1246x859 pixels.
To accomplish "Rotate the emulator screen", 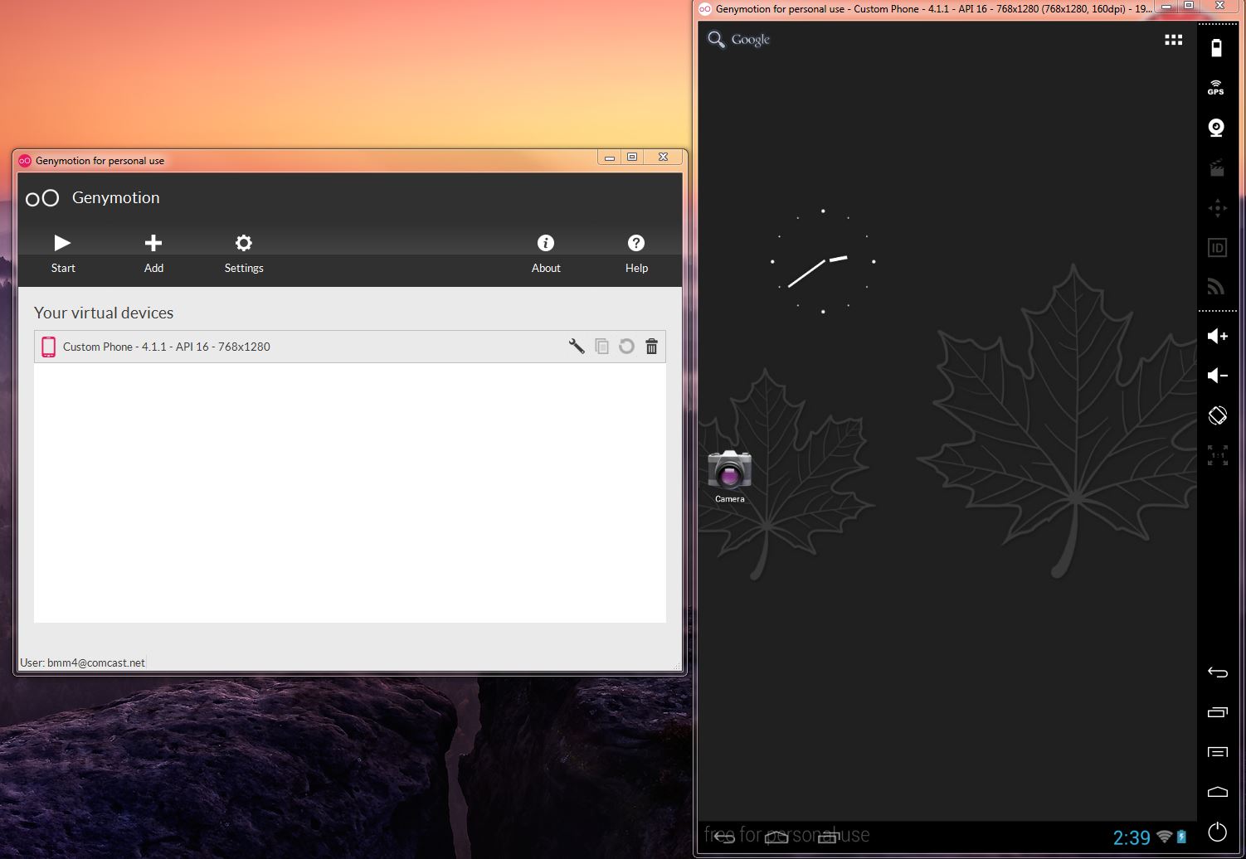I will point(1217,415).
